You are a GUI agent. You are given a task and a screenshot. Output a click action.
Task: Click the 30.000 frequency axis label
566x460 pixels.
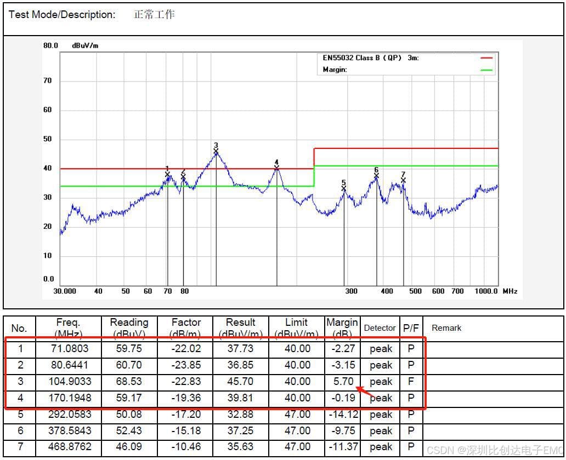[65, 291]
